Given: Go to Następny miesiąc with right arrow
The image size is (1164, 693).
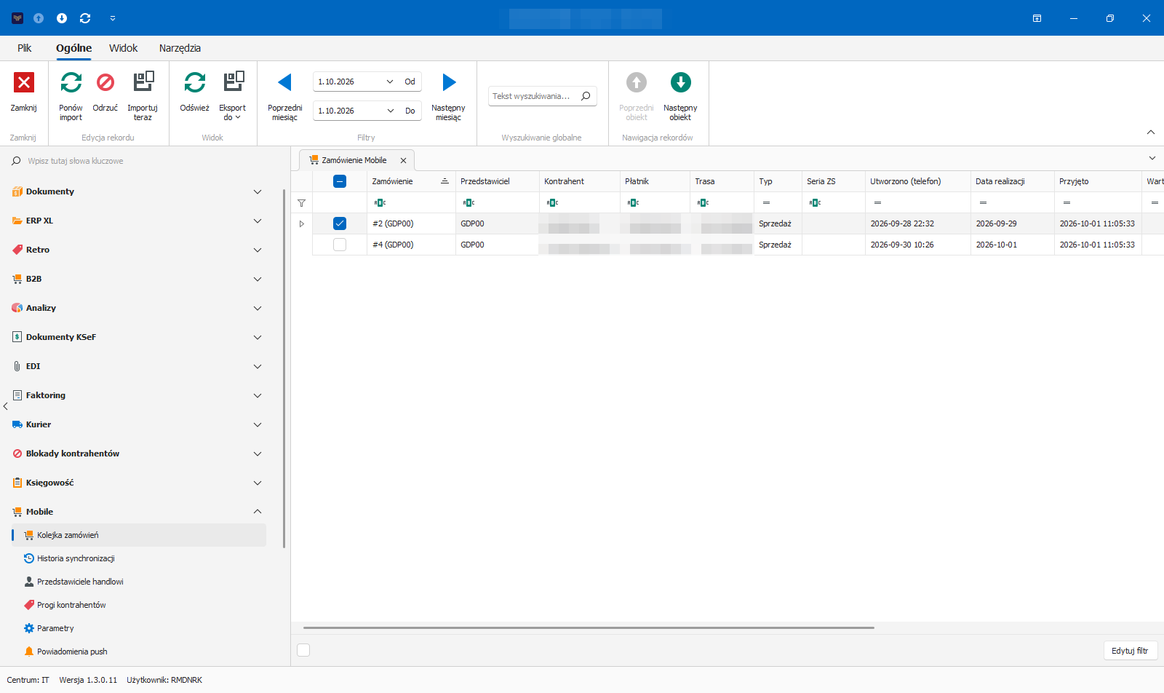Looking at the screenshot, I should [x=449, y=82].
